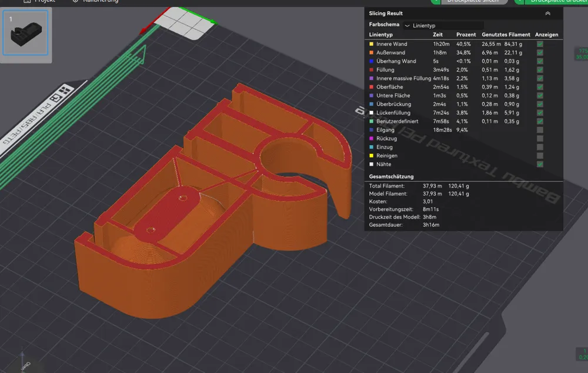Select plate 1 thumbnail
Screen dimensions: 588x373
pos(25,33)
